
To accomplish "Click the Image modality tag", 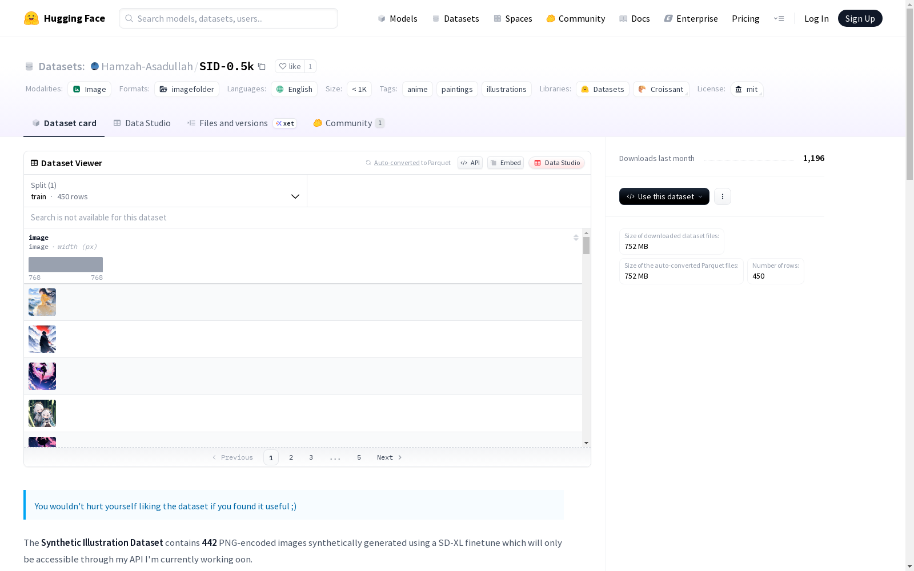I will pyautogui.click(x=89, y=89).
